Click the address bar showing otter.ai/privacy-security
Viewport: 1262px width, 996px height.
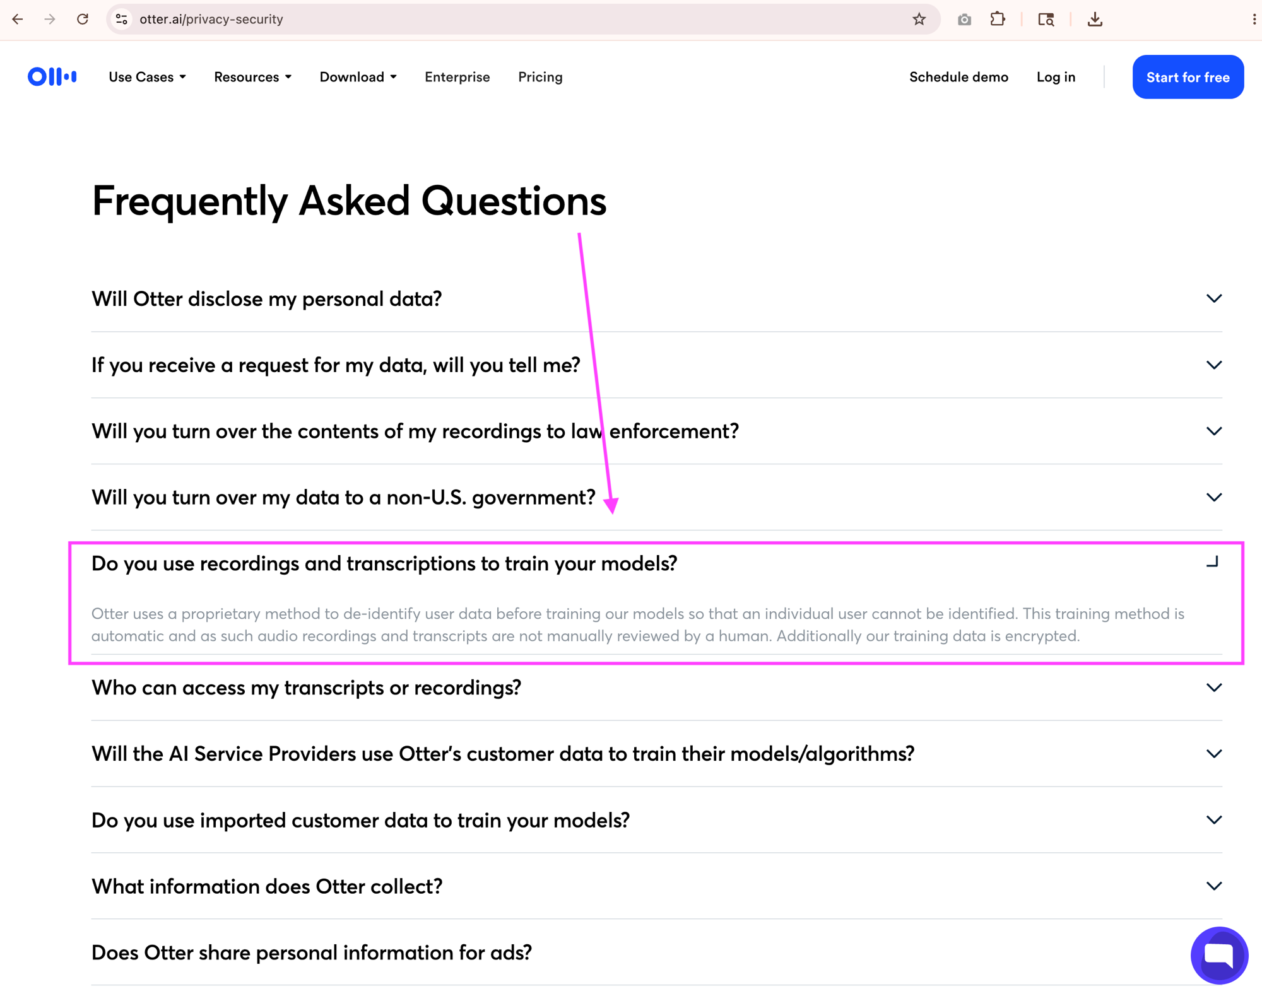524,20
